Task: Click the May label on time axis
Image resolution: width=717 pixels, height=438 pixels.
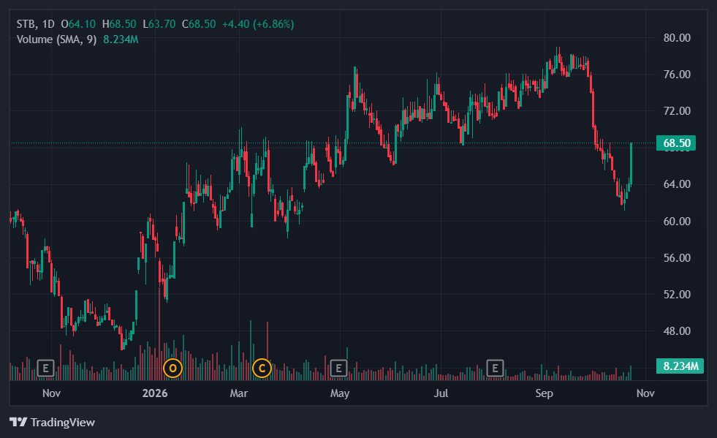Action: point(340,393)
